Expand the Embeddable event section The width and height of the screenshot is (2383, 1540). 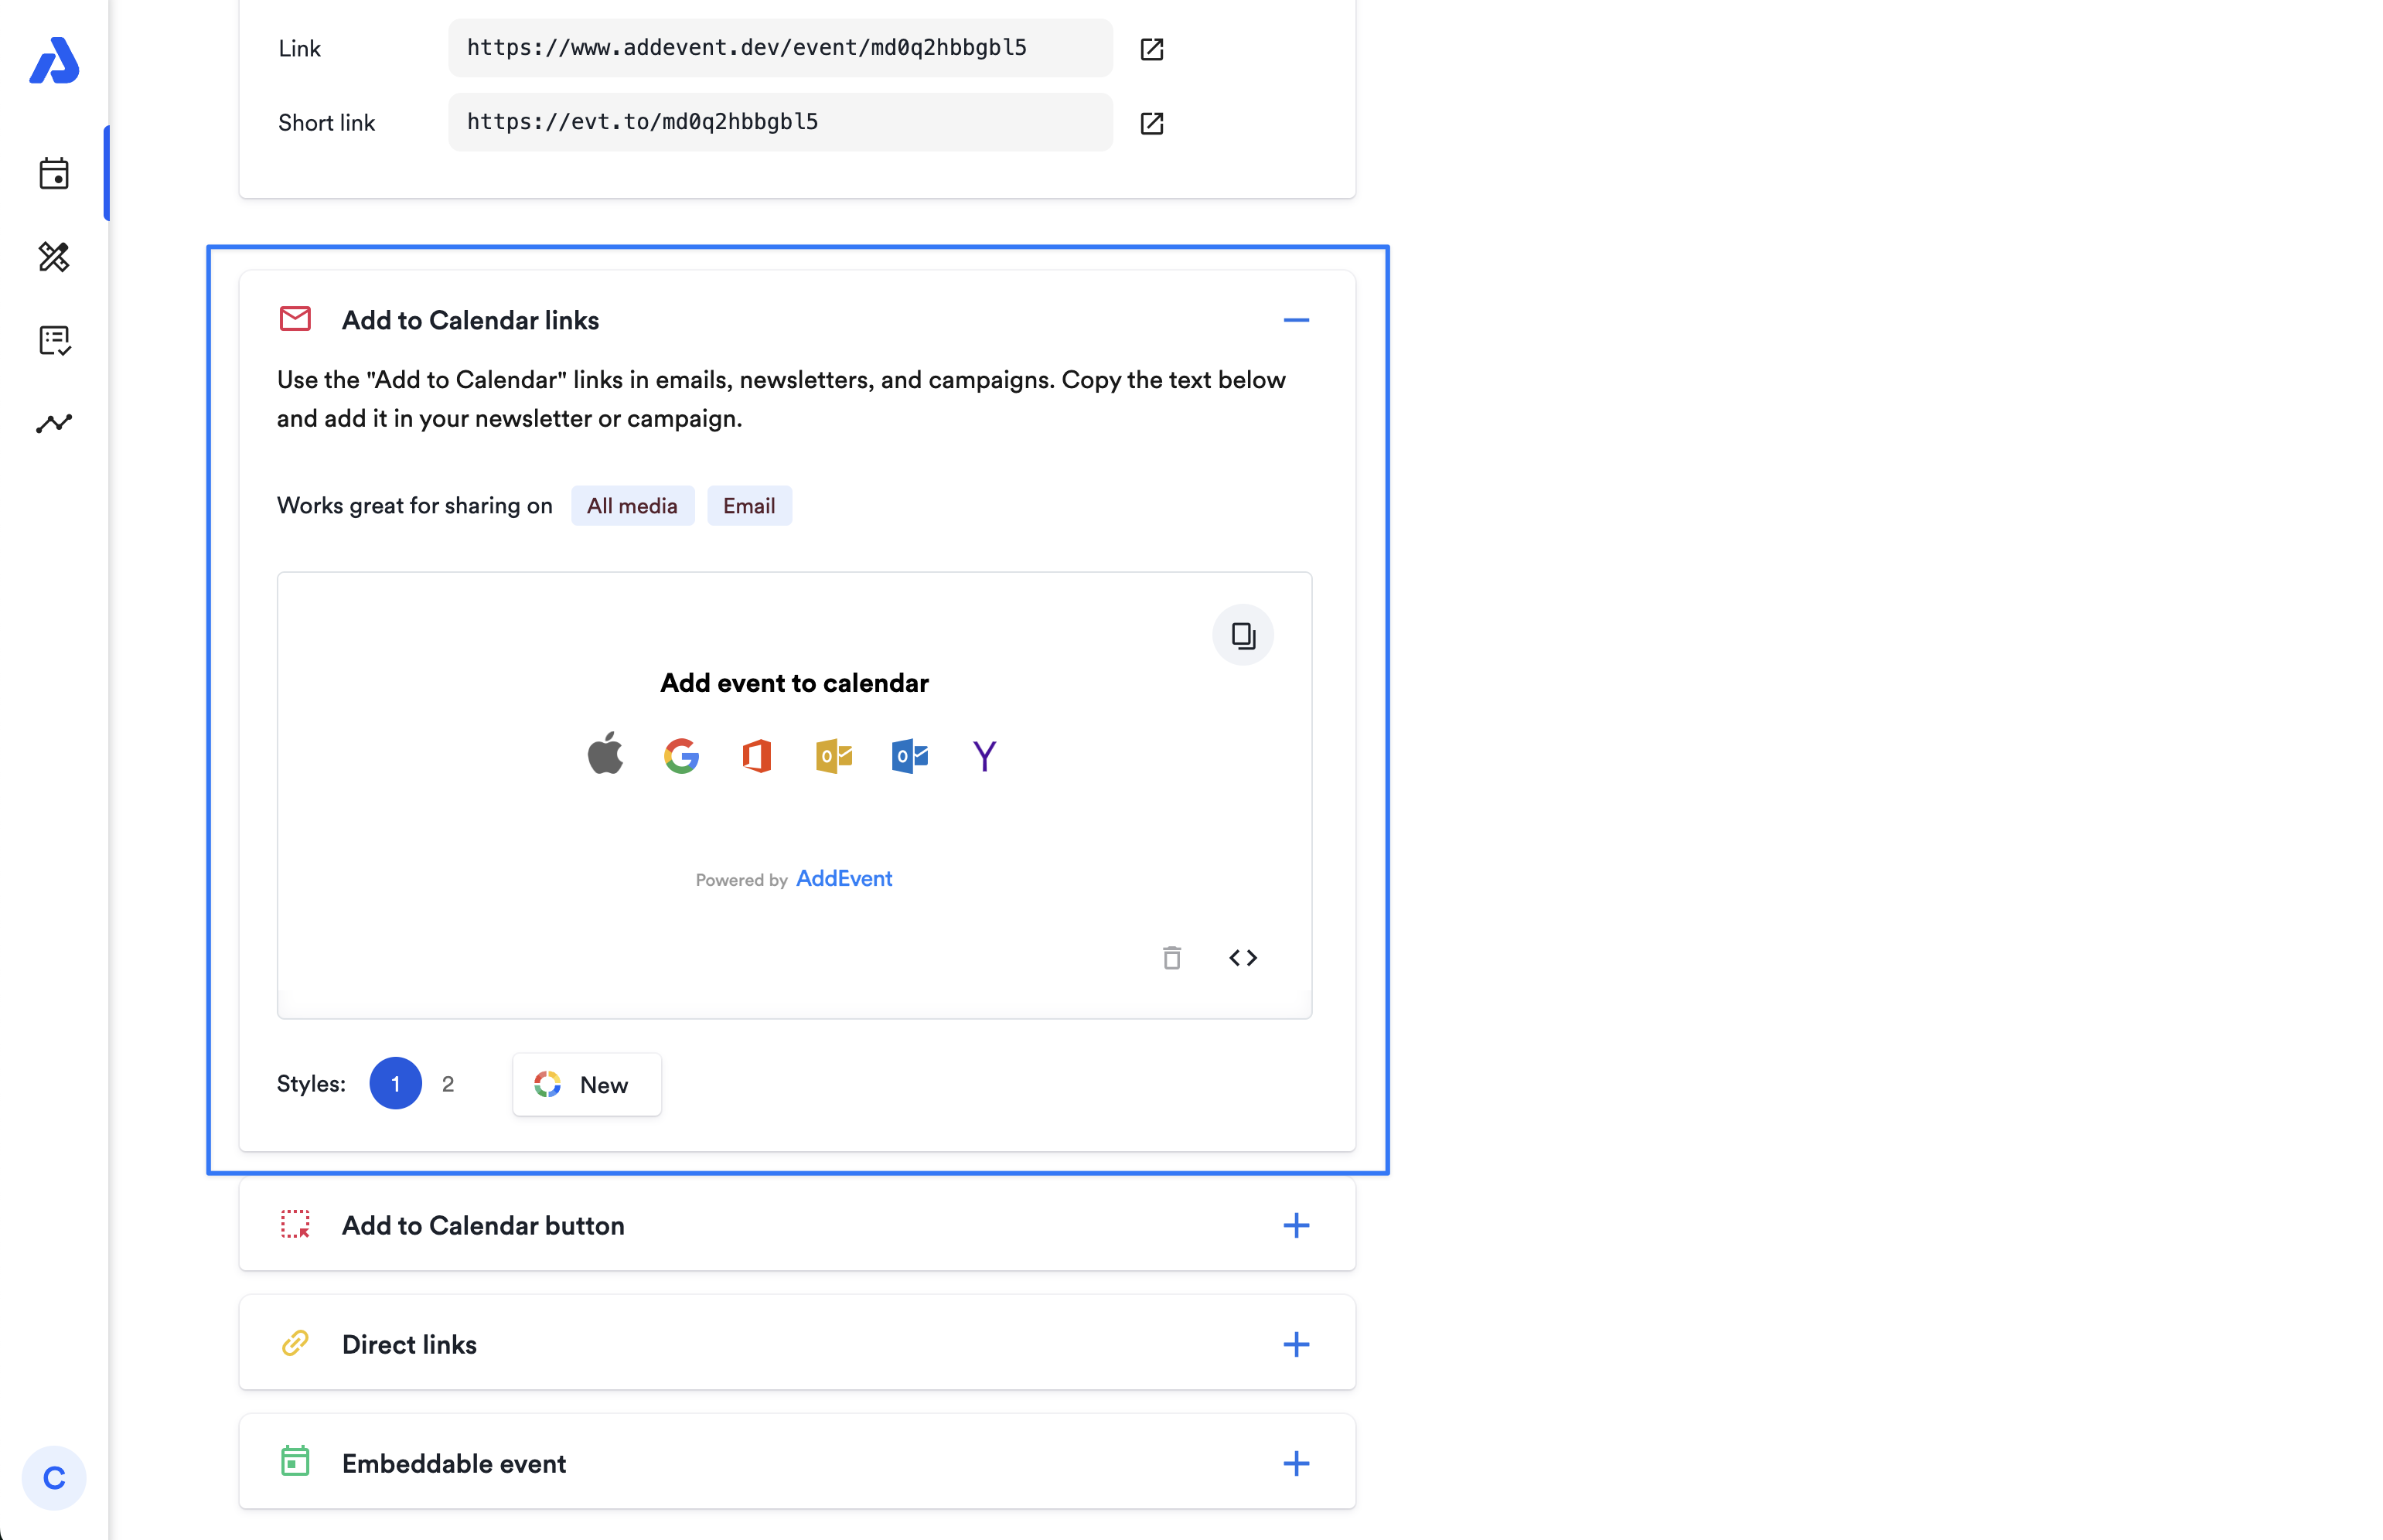pyautogui.click(x=1295, y=1463)
